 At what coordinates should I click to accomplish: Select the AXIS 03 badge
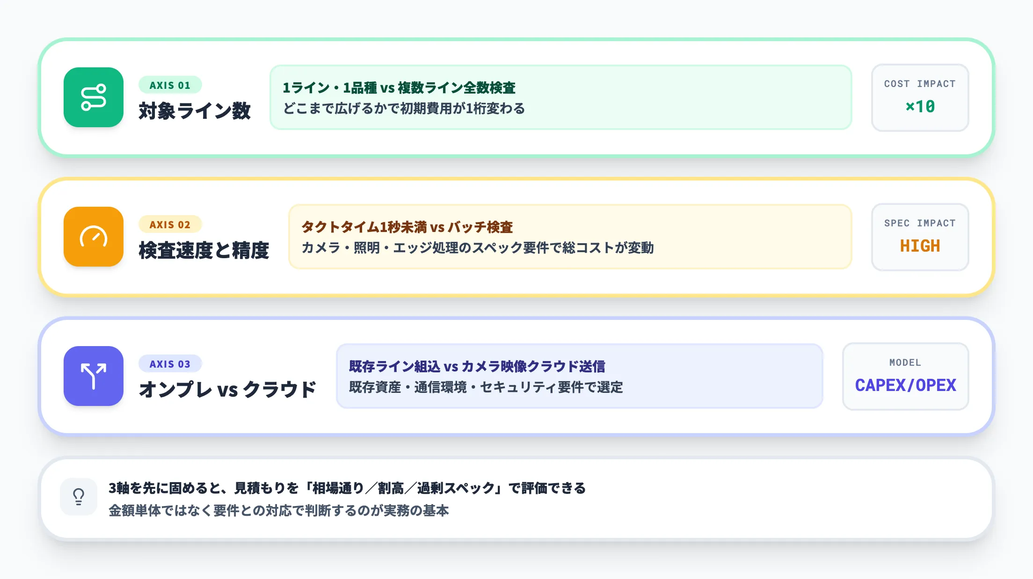tap(170, 364)
